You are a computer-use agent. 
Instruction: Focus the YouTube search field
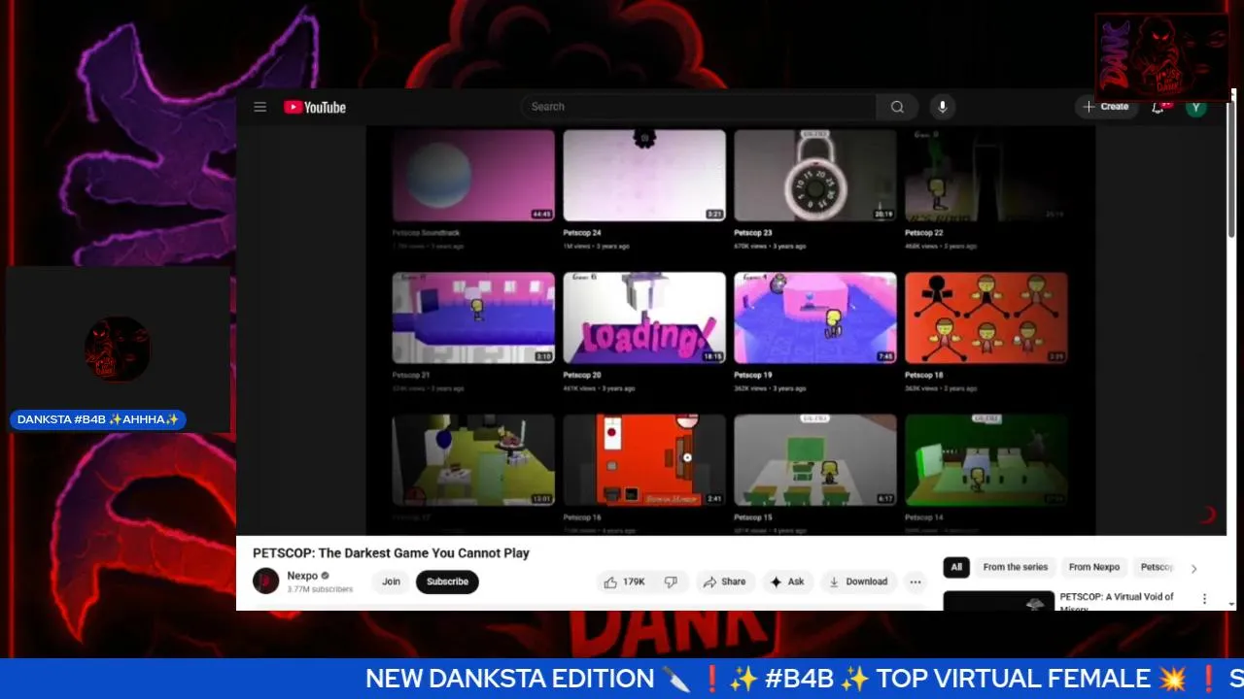699,107
